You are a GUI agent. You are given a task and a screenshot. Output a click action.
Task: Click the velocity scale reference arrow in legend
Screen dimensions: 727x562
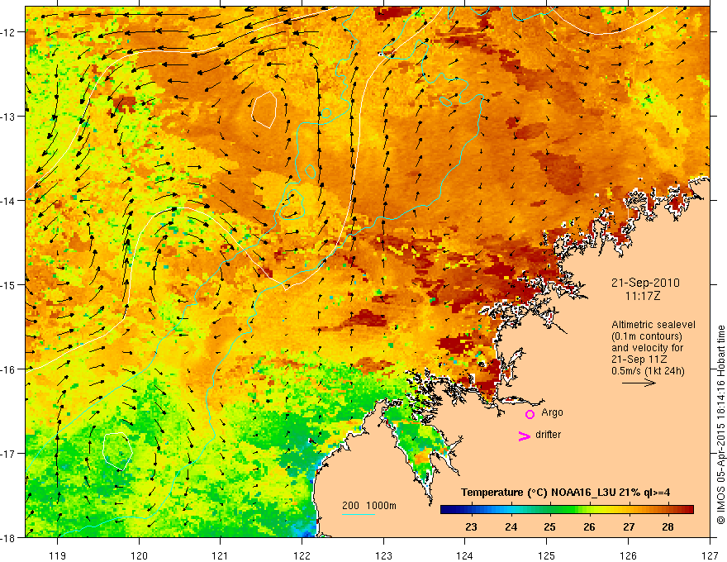[x=639, y=383]
